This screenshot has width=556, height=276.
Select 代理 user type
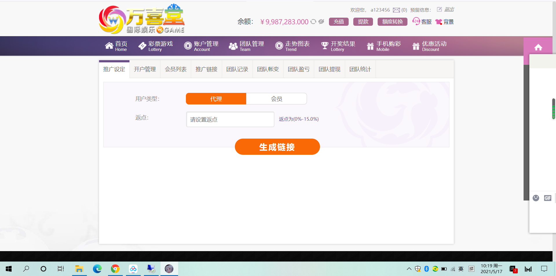click(216, 99)
